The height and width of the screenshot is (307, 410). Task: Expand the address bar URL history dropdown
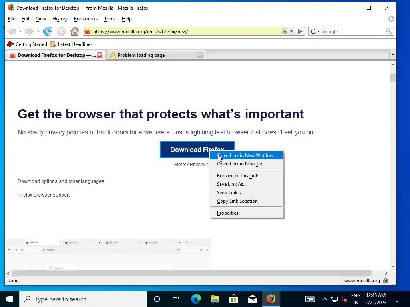coord(291,31)
